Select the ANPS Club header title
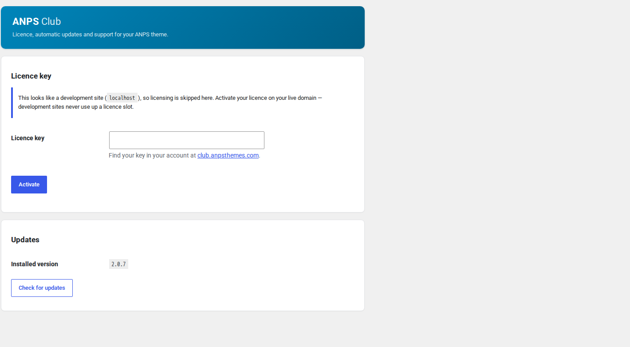Image resolution: width=630 pixels, height=347 pixels. pos(36,21)
